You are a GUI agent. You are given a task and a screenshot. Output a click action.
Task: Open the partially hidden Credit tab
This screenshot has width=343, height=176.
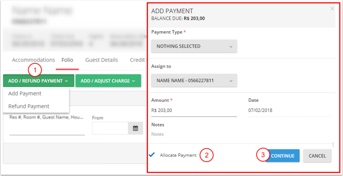click(x=137, y=60)
